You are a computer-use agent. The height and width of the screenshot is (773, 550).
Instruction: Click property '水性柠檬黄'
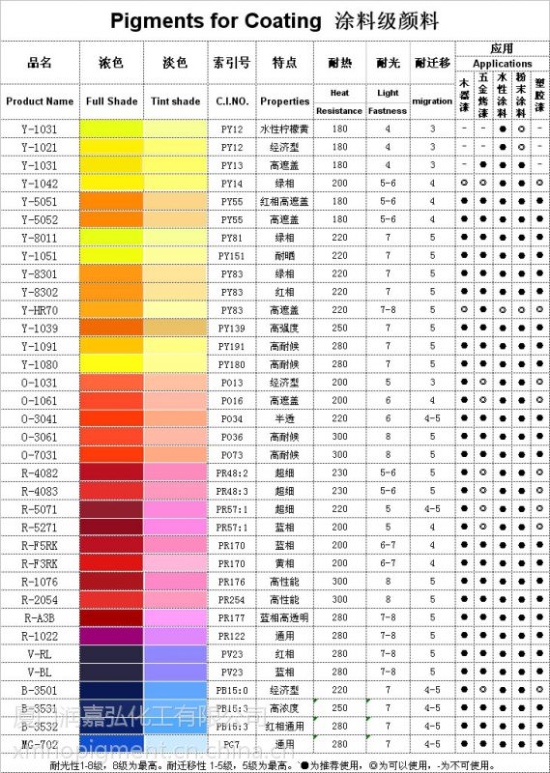(284, 129)
